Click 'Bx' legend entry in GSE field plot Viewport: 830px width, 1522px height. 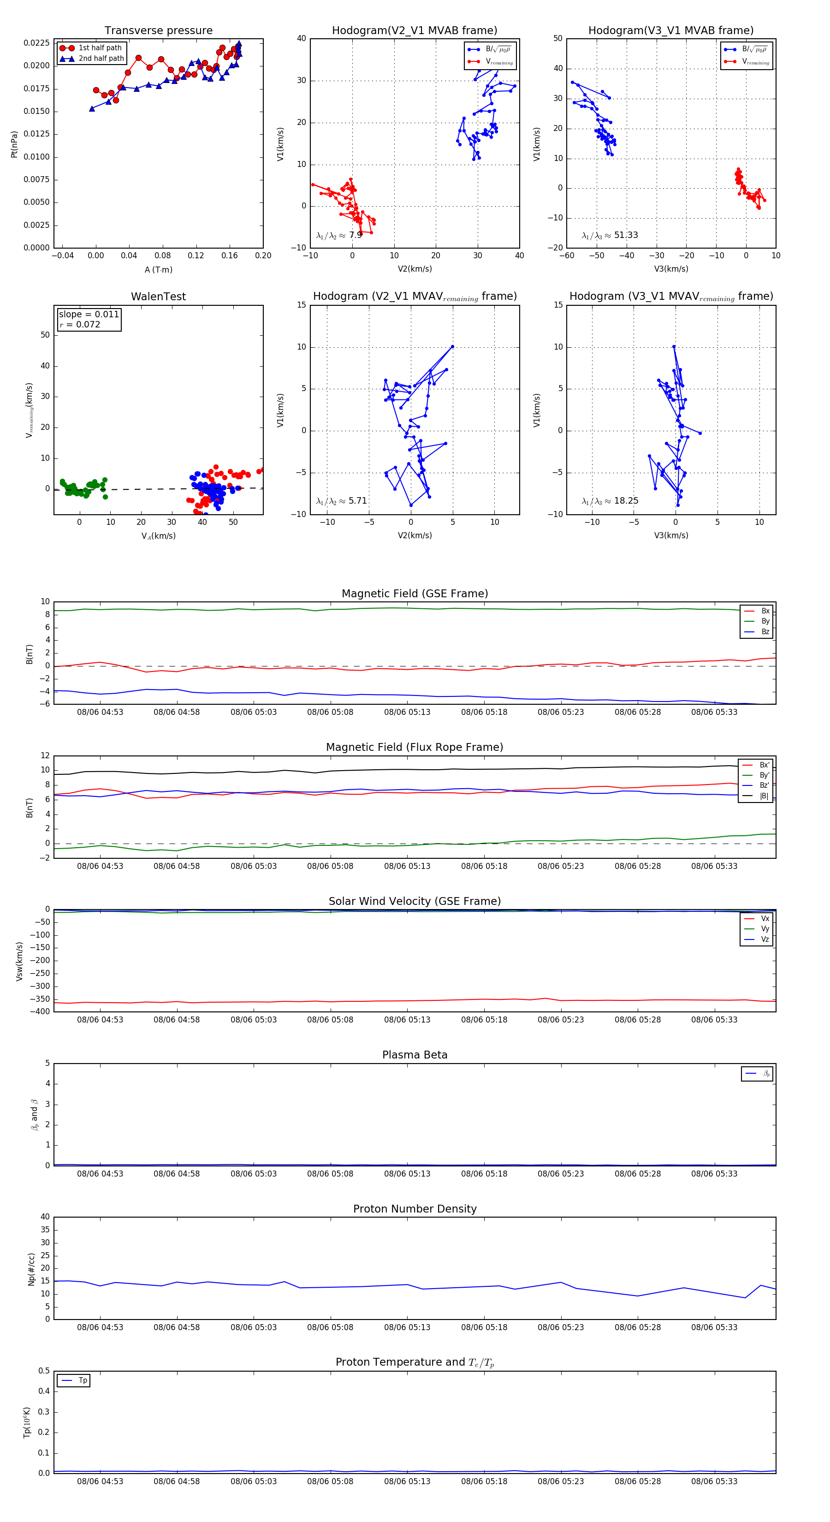click(x=757, y=611)
